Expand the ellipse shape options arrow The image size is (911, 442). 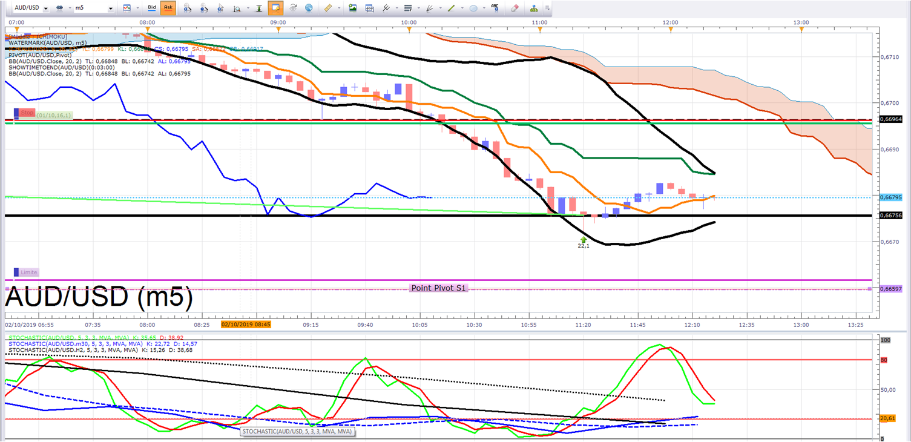point(483,8)
